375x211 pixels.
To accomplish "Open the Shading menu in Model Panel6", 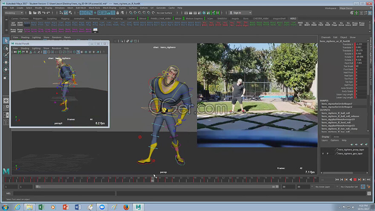I will click(25, 48).
